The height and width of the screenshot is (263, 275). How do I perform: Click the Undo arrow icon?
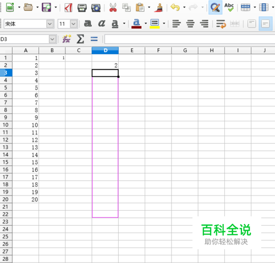[175, 8]
